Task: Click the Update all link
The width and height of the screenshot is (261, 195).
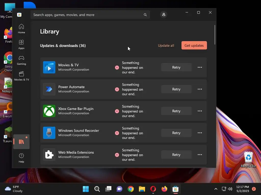Action: coord(166,46)
